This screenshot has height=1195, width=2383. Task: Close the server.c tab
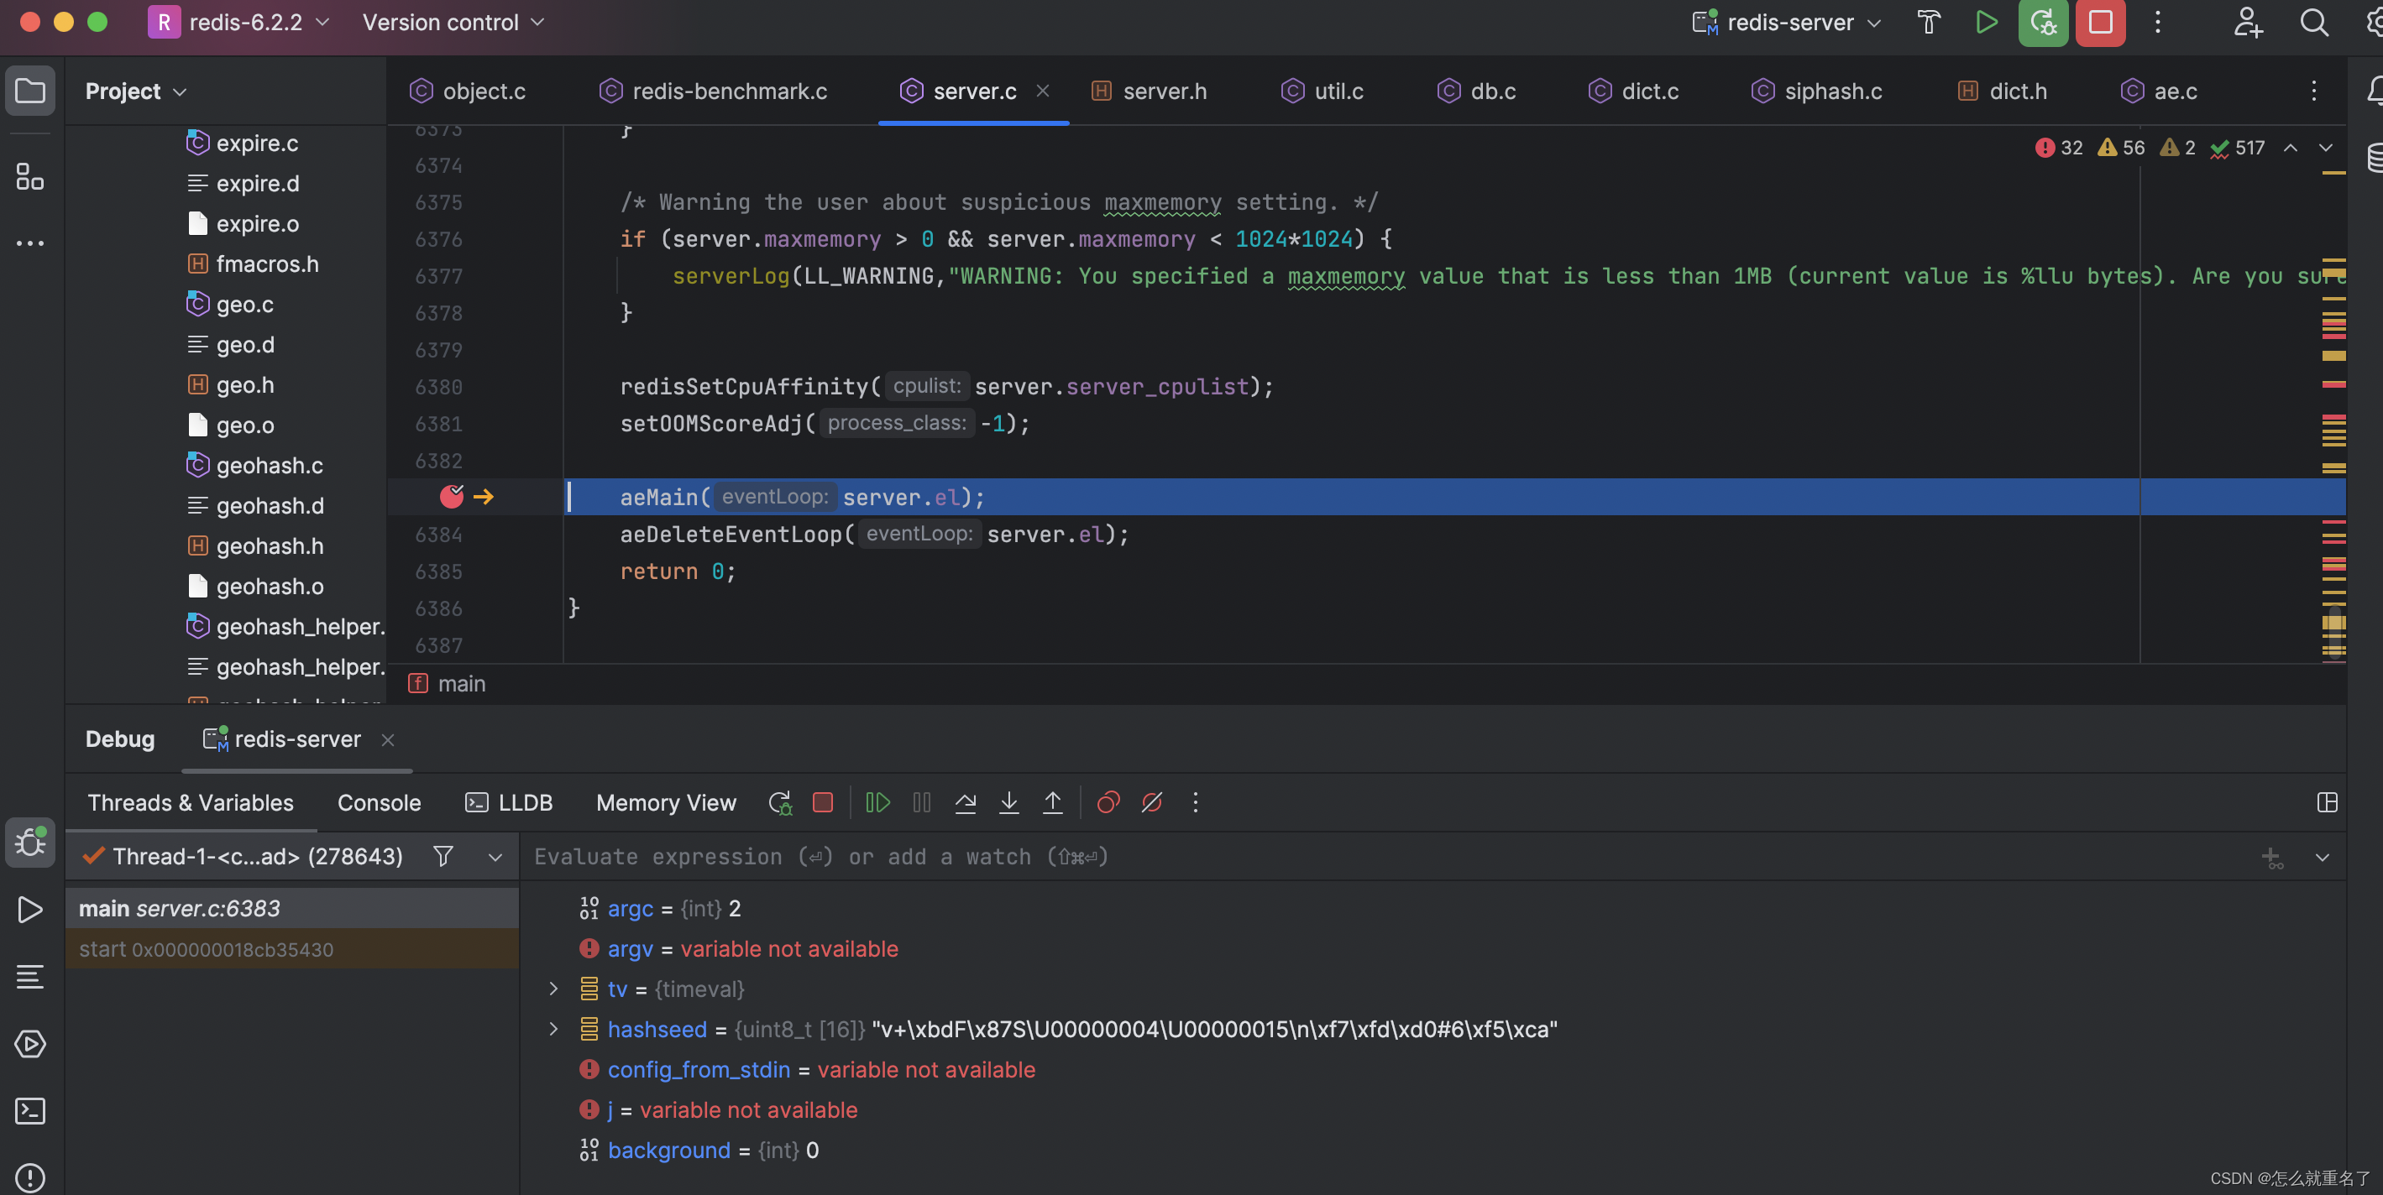point(1043,91)
